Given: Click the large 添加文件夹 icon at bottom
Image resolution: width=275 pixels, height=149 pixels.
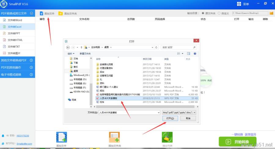Looking at the screenshot, I should click(x=114, y=137).
